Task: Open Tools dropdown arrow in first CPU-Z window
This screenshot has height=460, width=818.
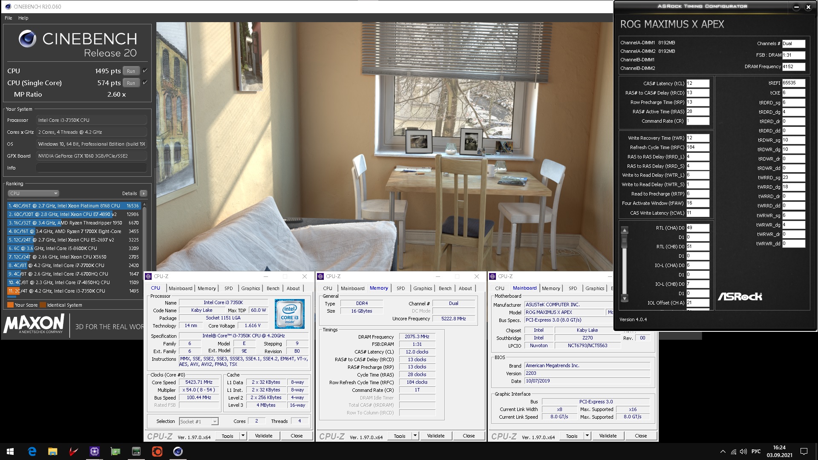Action: tap(243, 436)
